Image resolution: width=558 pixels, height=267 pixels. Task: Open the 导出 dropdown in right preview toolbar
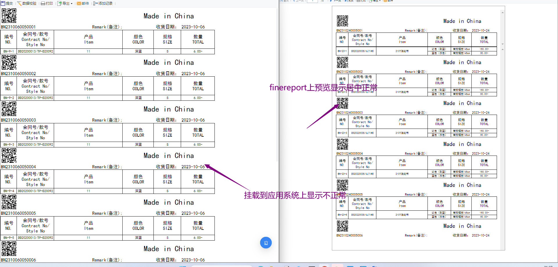tap(375, 1)
